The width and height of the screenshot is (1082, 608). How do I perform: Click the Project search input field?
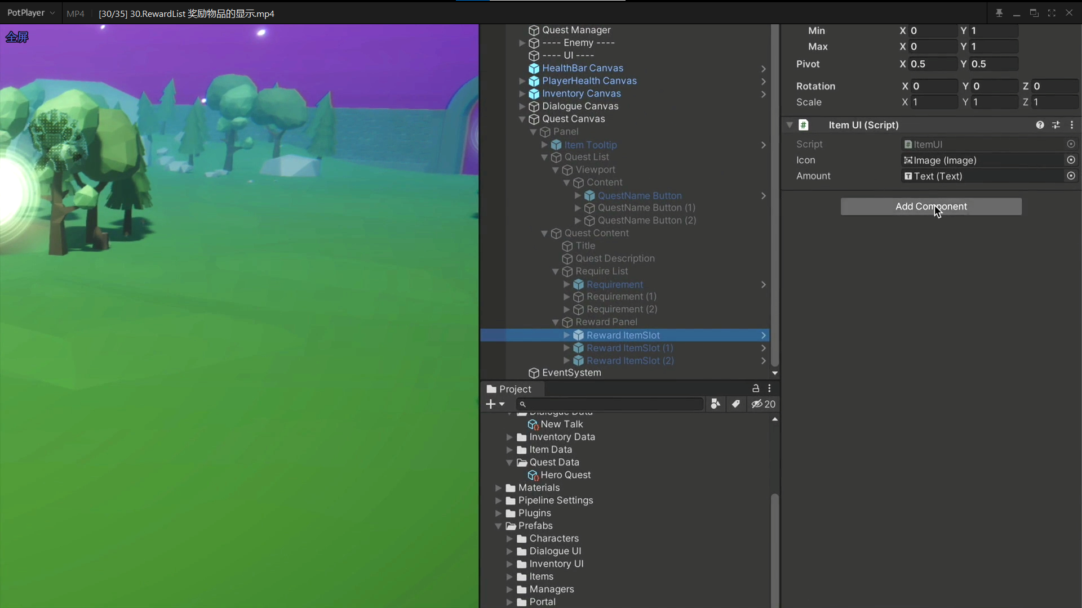point(611,404)
